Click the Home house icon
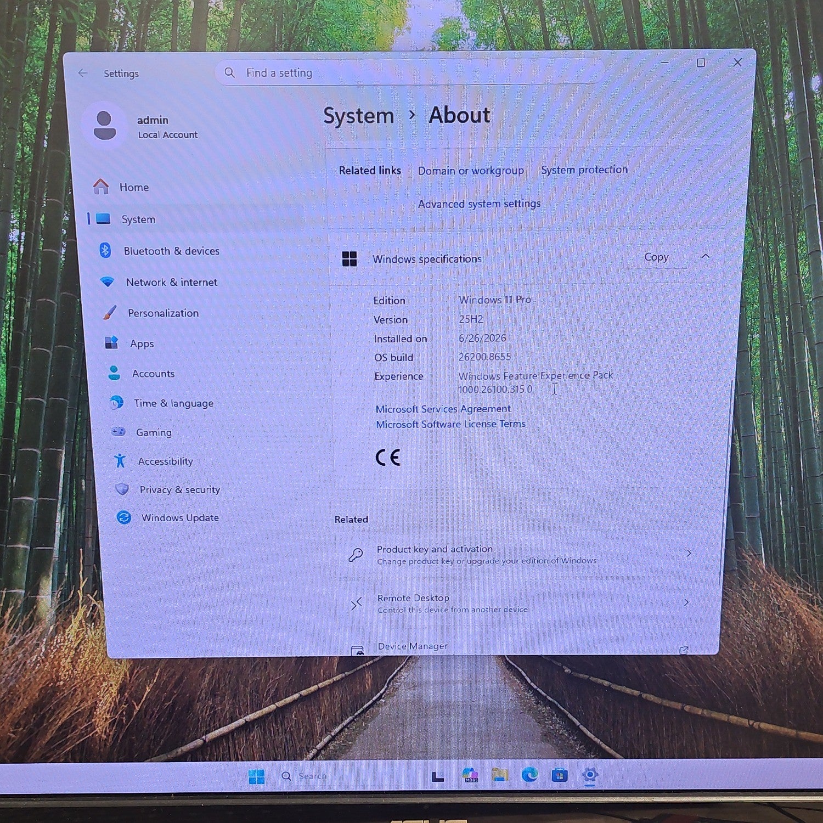This screenshot has height=823, width=823. coord(101,187)
